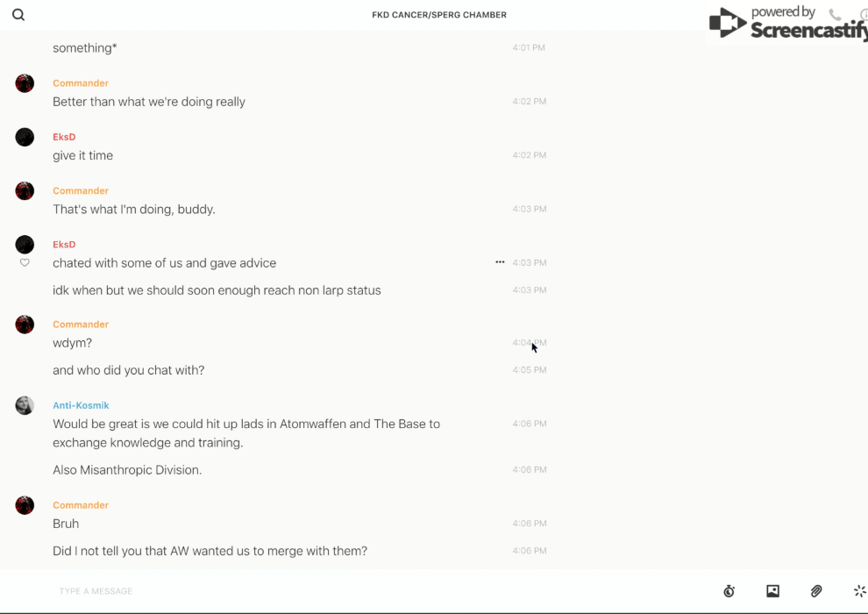
Task: Click EksD's name above 'give it time'
Action: point(64,137)
